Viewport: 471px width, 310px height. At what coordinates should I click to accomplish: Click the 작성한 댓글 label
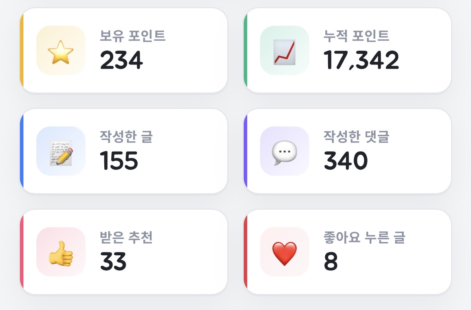(x=357, y=137)
